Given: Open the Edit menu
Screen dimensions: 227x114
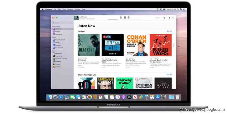Looking at the screenshot, I should [59, 9].
